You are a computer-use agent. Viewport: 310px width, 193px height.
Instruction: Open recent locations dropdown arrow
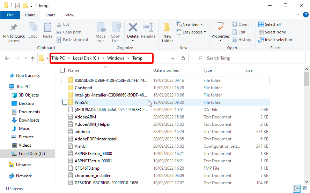pos(25,58)
